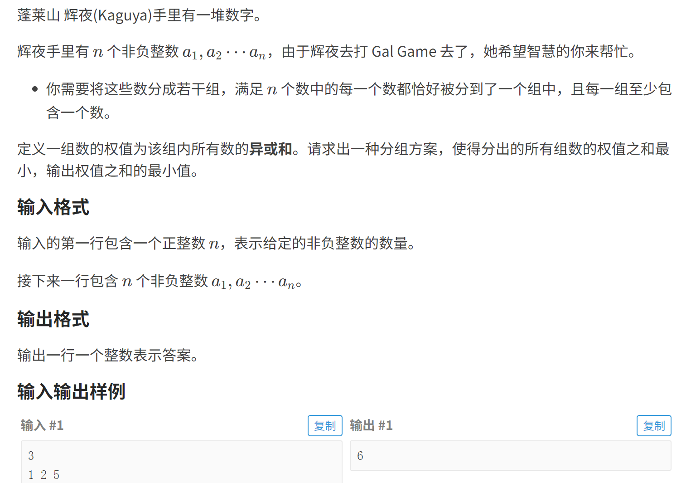
Task: Click the bullet point marker
Action: (x=35, y=89)
